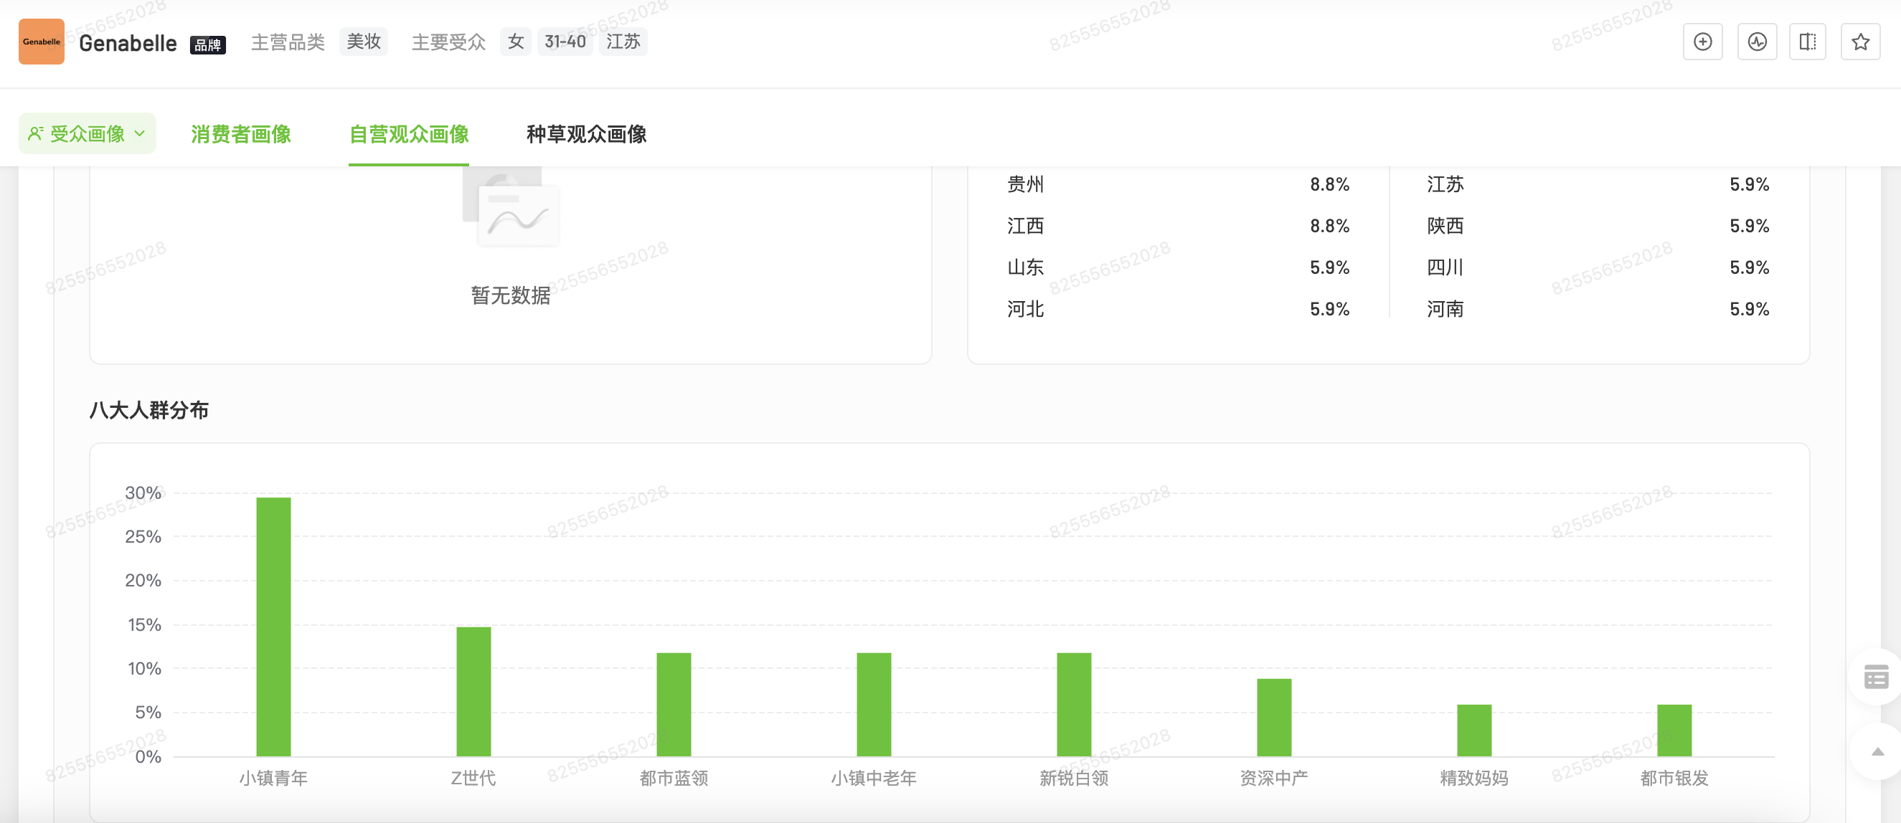
Task: Click the star favorite icon
Action: coord(1859,42)
